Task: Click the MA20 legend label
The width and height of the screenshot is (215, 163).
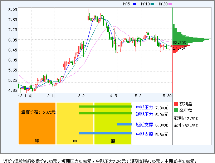Action: point(163,4)
